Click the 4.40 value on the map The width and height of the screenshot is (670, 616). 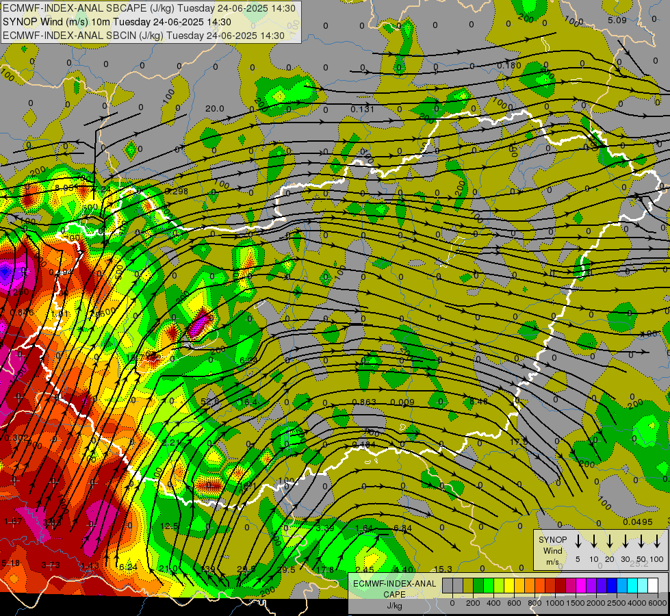403,569
